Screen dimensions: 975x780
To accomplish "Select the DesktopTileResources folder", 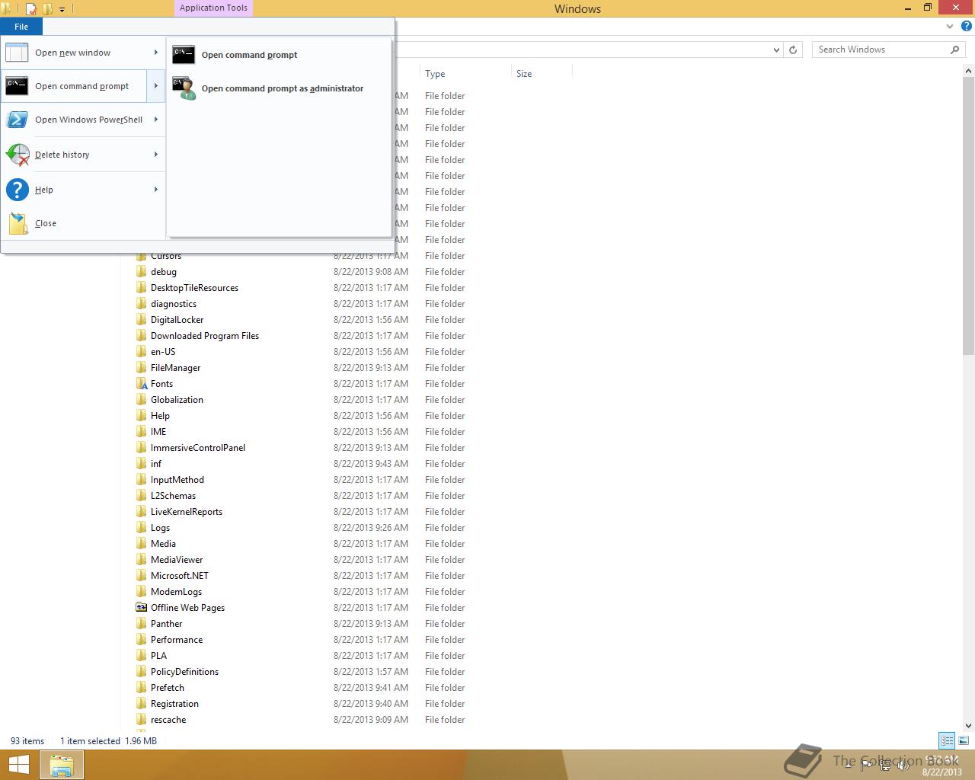I will (x=194, y=288).
